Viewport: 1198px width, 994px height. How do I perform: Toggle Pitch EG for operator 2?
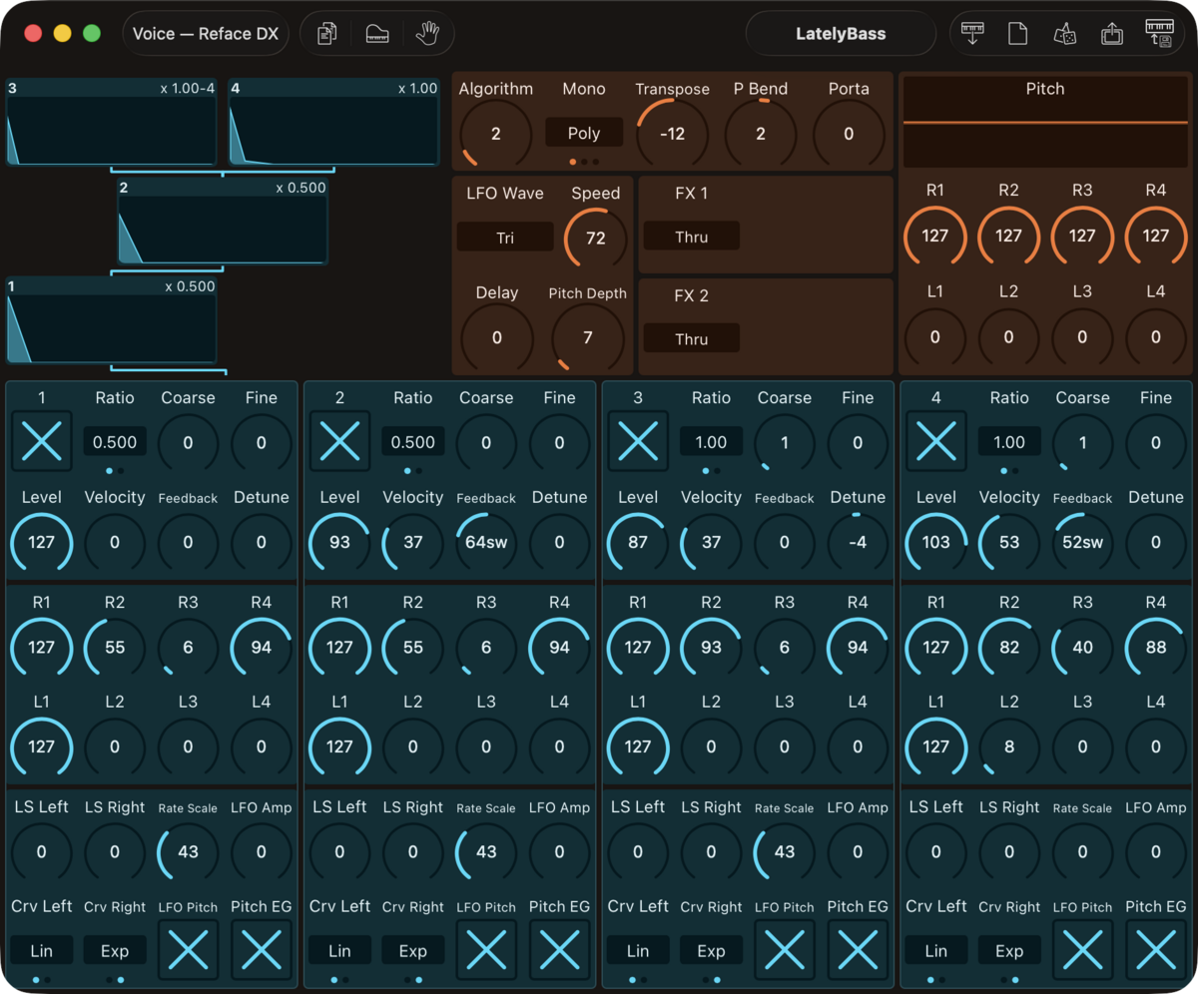click(x=559, y=950)
